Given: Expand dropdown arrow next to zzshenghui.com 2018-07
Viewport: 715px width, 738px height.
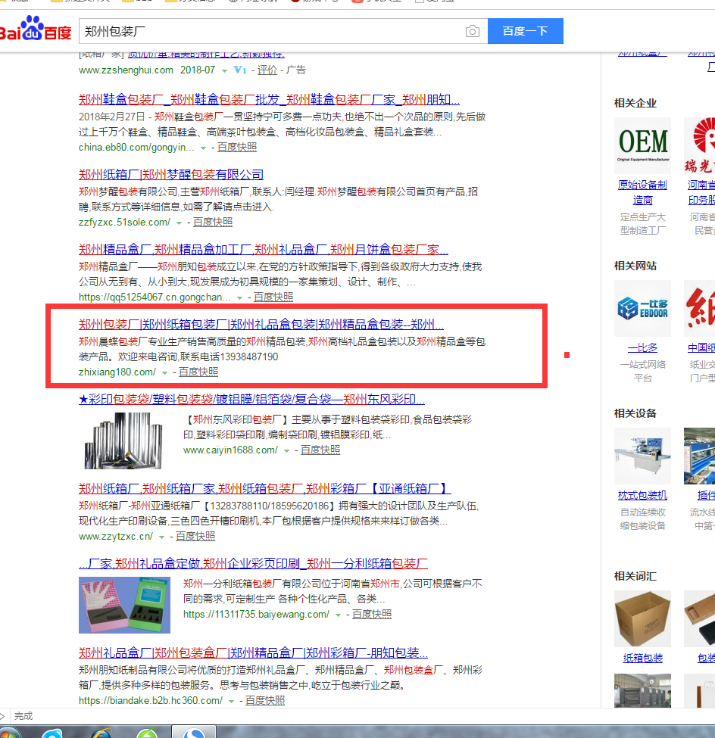Looking at the screenshot, I should point(224,71).
